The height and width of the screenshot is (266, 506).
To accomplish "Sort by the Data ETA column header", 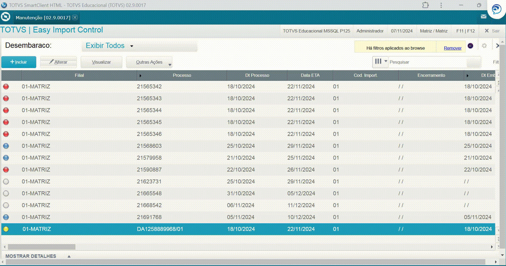I will pos(310,75).
